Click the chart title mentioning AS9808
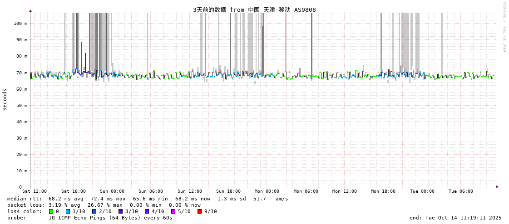Image resolution: width=509 pixels, height=224 pixels. (254, 10)
